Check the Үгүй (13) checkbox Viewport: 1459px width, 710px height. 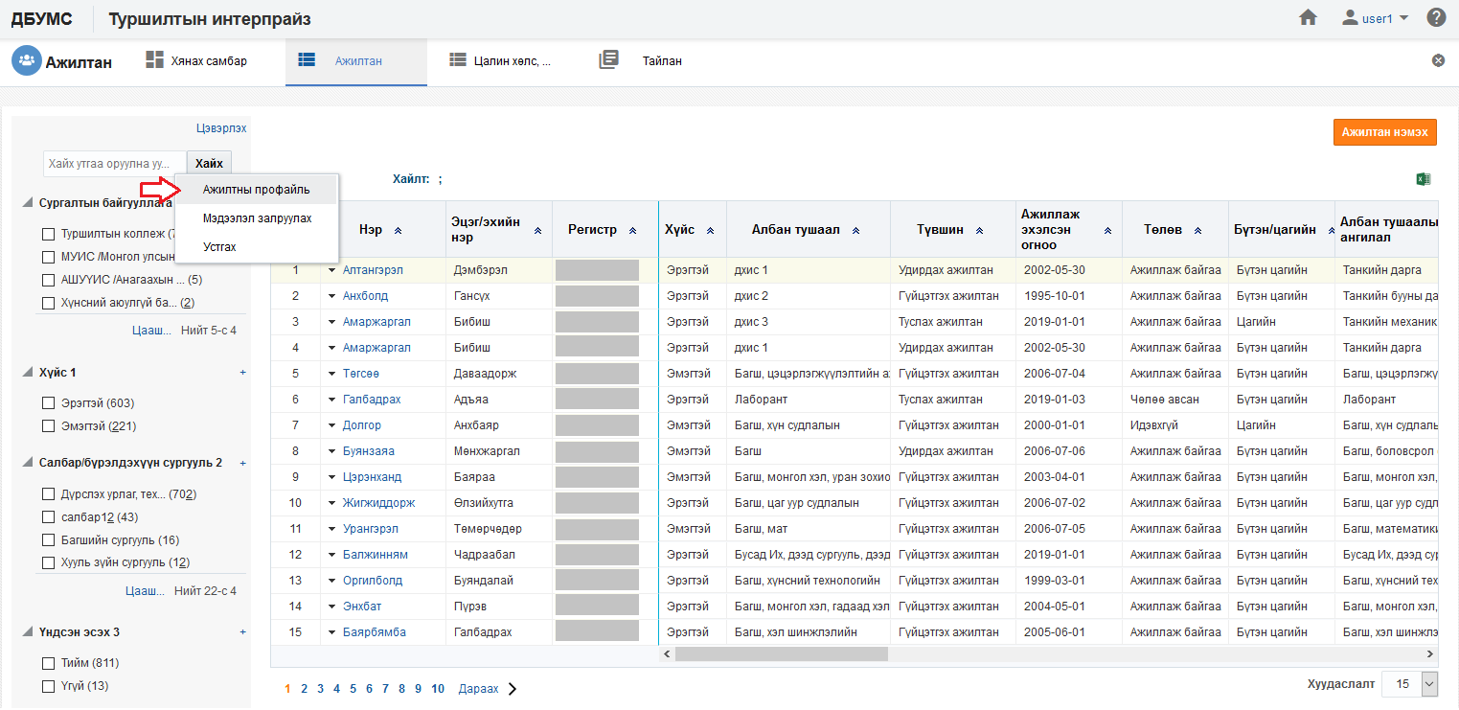[x=48, y=686]
